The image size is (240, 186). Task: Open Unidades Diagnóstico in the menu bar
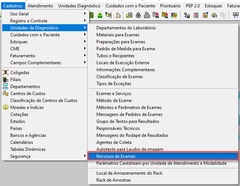[x=79, y=6]
